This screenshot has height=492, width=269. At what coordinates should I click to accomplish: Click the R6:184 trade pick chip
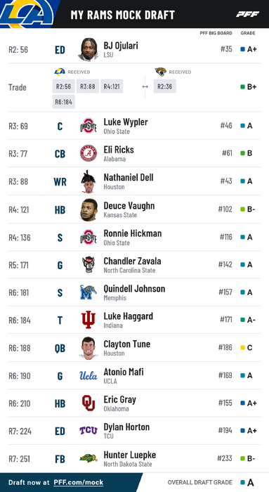point(64,102)
